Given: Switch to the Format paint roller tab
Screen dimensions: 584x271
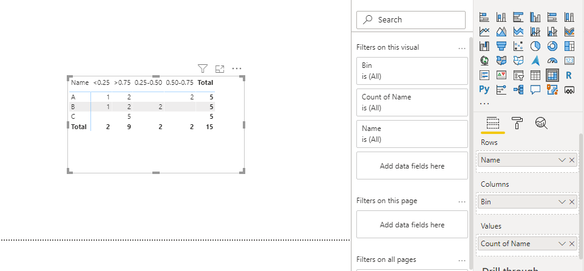Looking at the screenshot, I should (517, 122).
